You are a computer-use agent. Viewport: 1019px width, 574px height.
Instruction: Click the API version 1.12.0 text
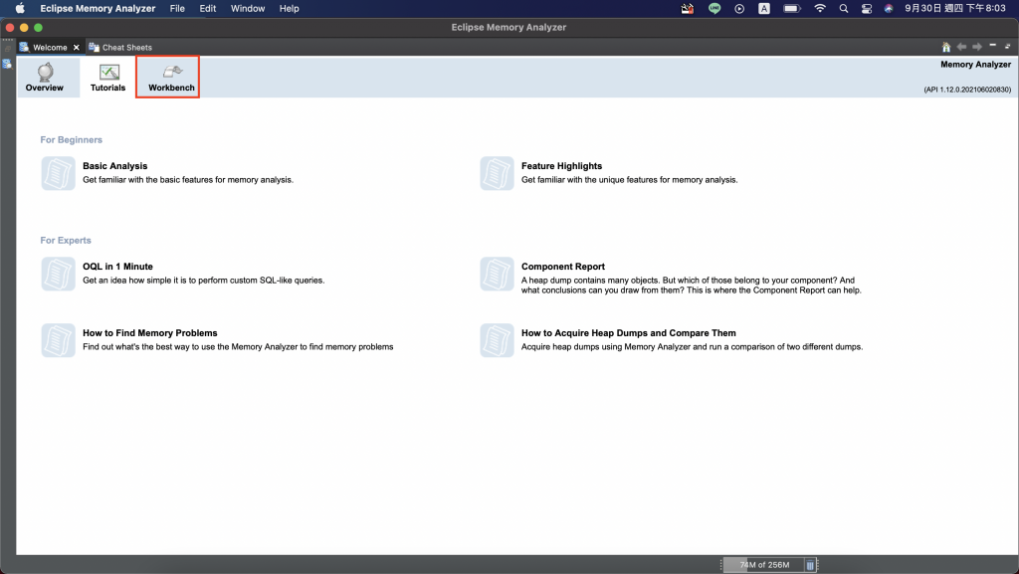pyautogui.click(x=967, y=90)
